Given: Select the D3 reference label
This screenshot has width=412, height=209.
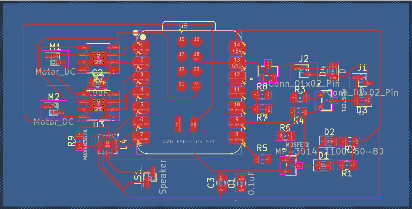Looking at the screenshot, I should (x=362, y=110).
